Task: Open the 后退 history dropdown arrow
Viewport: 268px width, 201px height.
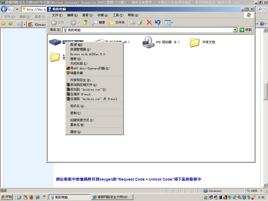Action: click(67, 23)
